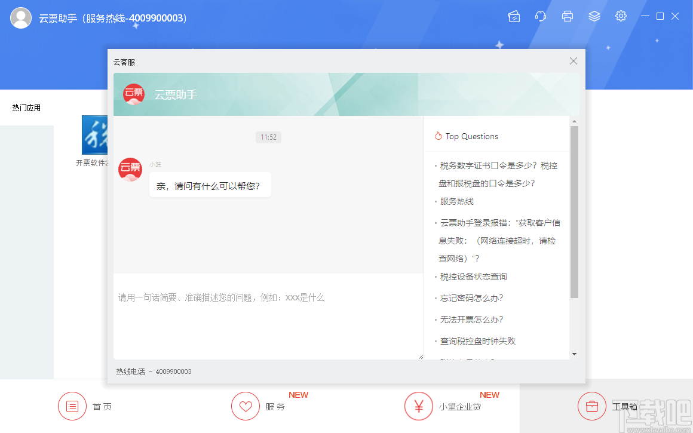Open 开票软件 app thumbnail
Image resolution: width=693 pixels, height=433 pixels.
point(94,135)
